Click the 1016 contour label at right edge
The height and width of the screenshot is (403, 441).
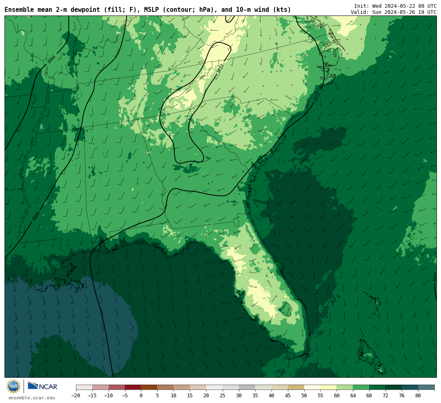[x=434, y=277]
